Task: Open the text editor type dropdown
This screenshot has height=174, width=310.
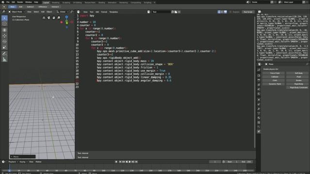Action: coord(79,12)
